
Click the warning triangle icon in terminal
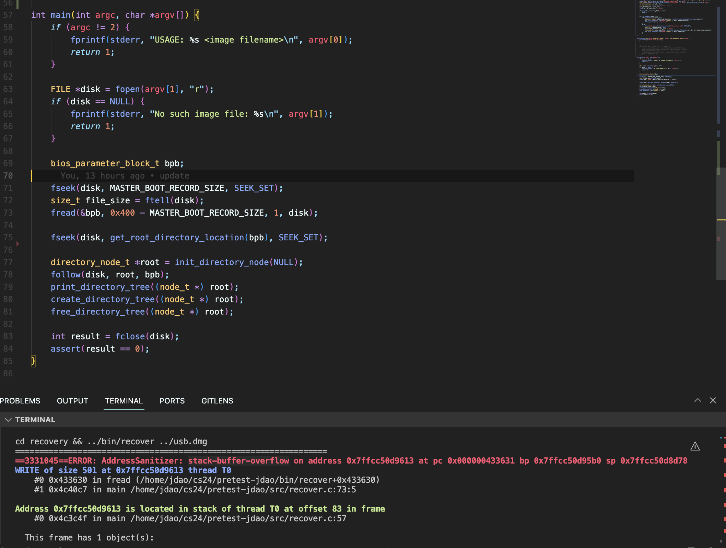click(x=695, y=446)
